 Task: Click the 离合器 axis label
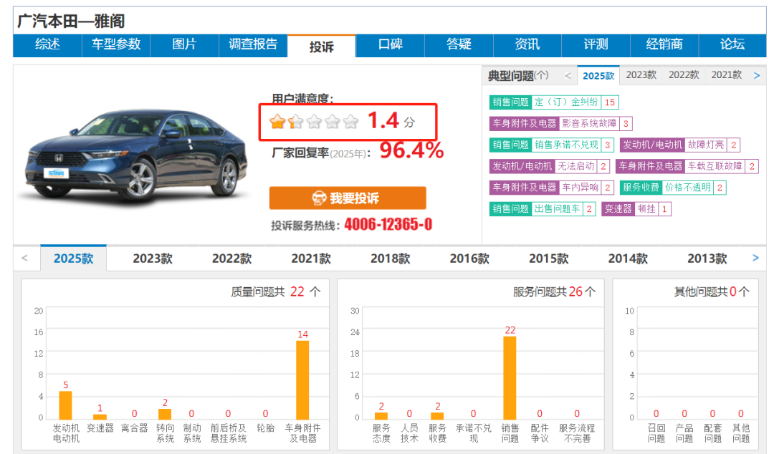134,428
